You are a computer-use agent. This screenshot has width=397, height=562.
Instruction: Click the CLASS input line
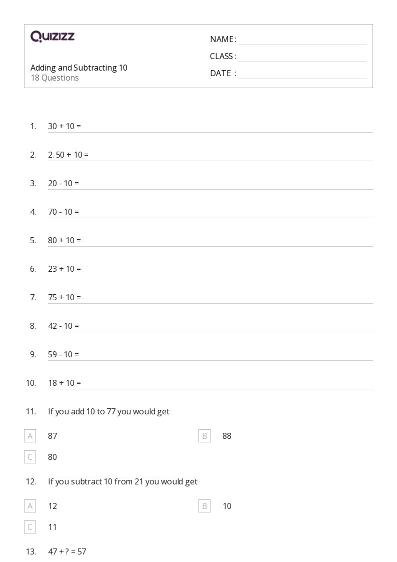(x=302, y=57)
